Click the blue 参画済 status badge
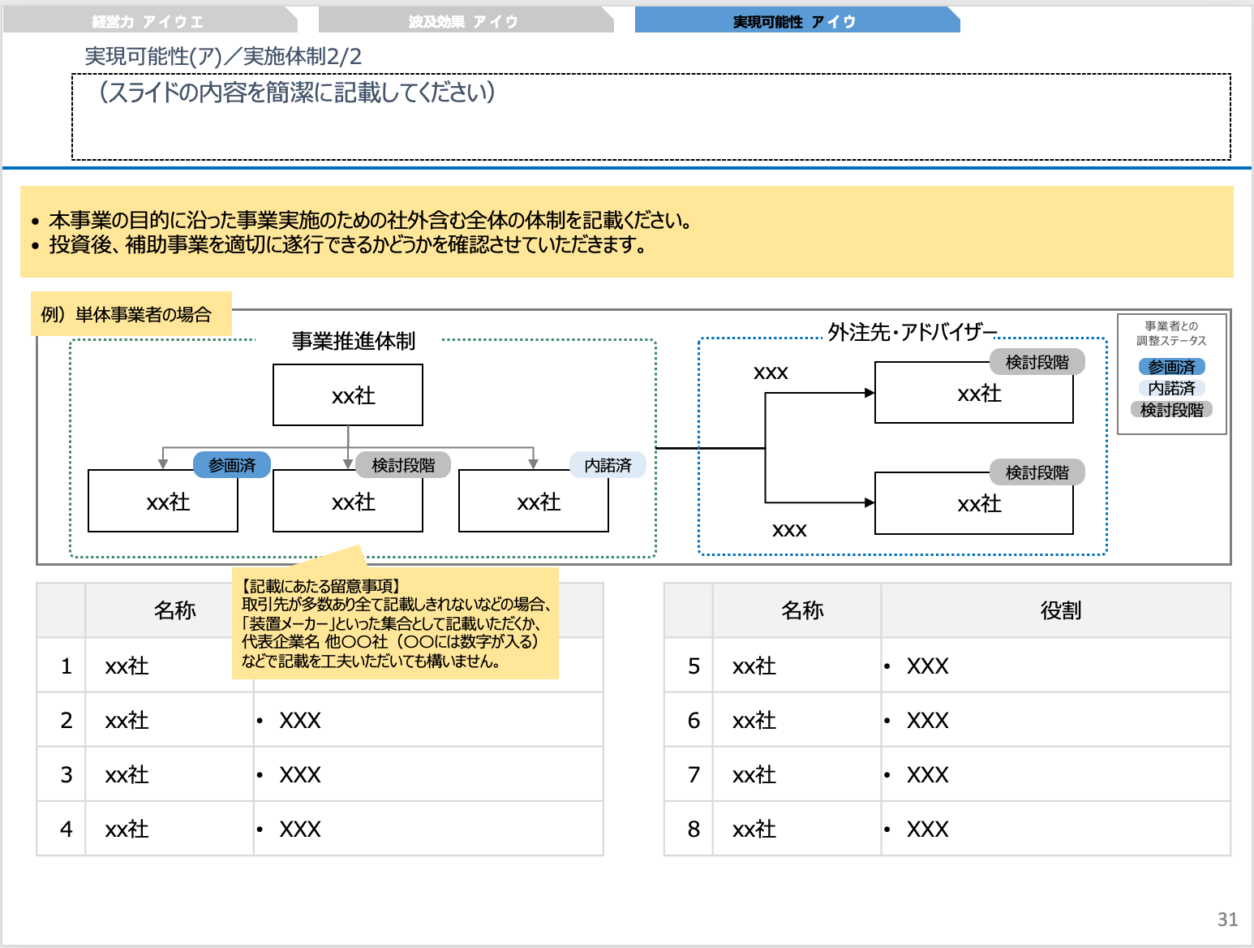Screen dimensions: 1254x948 point(231,465)
